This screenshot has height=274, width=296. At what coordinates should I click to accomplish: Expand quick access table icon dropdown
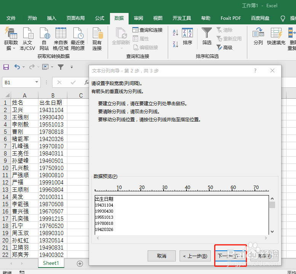point(52,67)
